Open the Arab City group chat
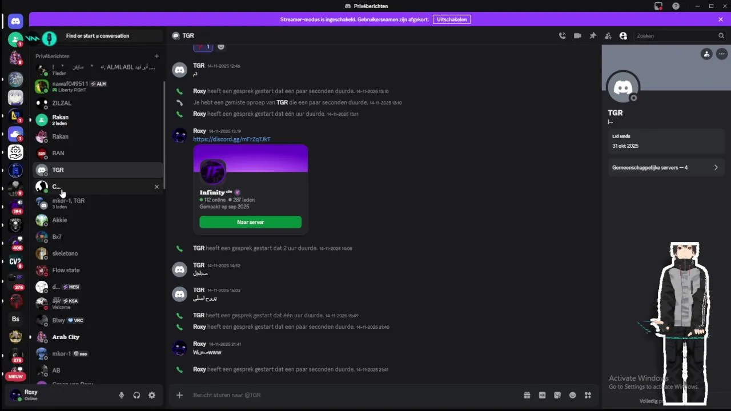 pos(98,337)
